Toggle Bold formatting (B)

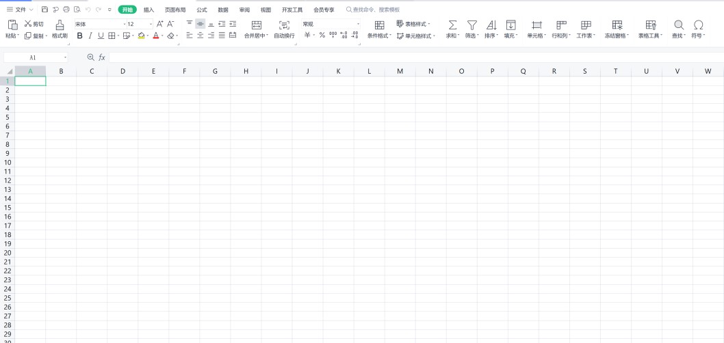click(x=79, y=36)
